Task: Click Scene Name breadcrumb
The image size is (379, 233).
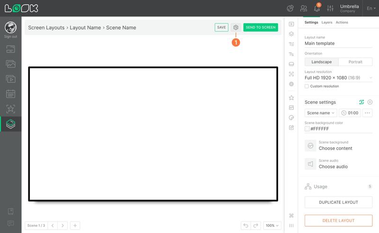Action: pos(121,27)
